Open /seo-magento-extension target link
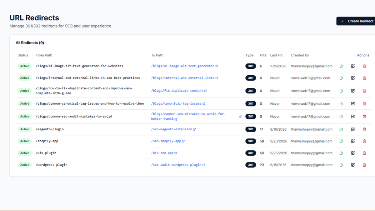Screen dimensions: 375x211 click(x=173, y=129)
